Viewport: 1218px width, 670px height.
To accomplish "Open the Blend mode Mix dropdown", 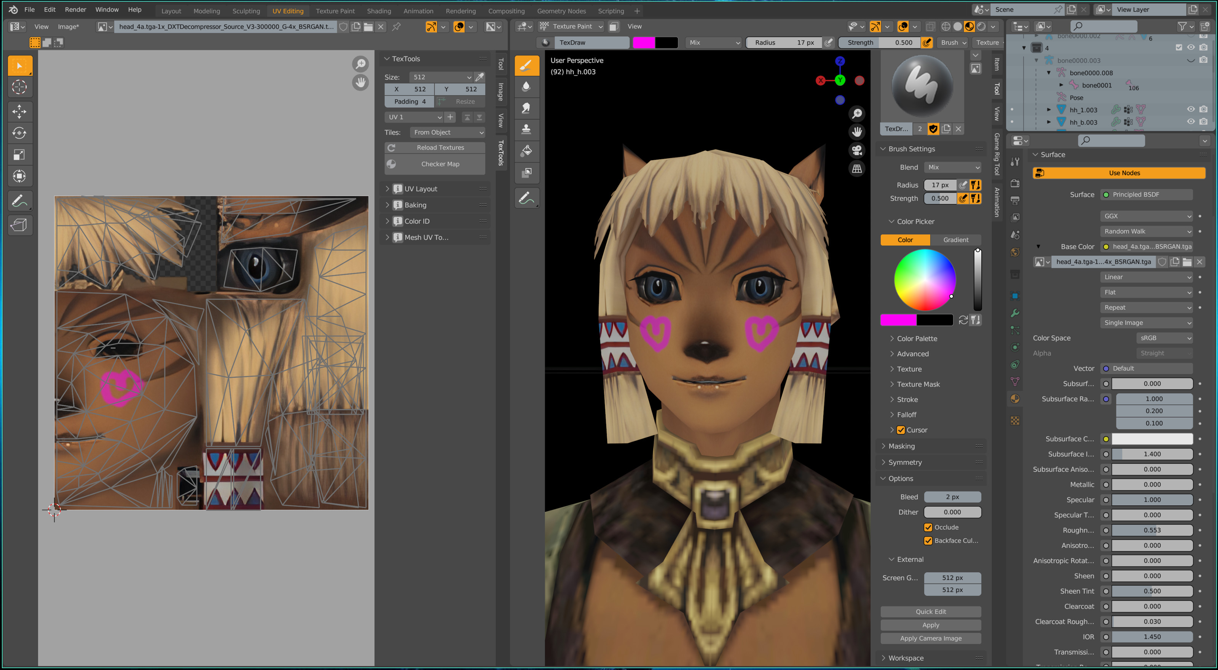I will [953, 167].
